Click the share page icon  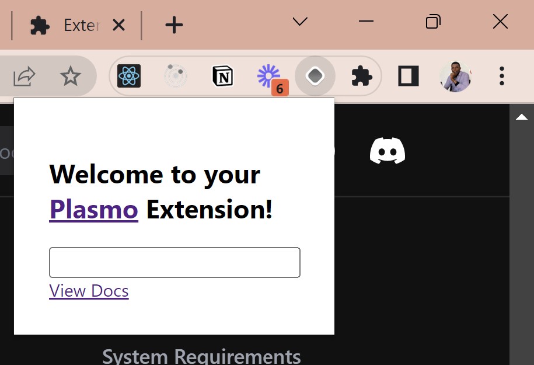point(25,76)
